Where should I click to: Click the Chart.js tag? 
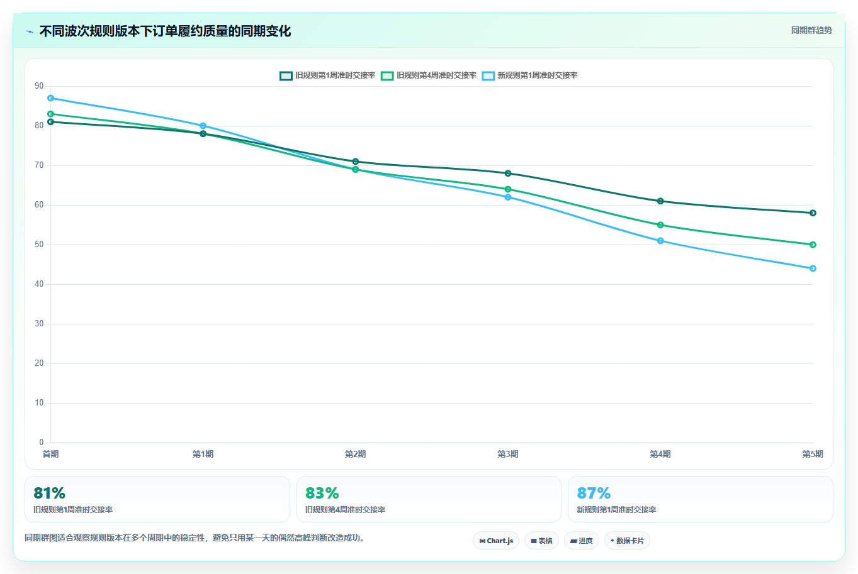point(496,541)
